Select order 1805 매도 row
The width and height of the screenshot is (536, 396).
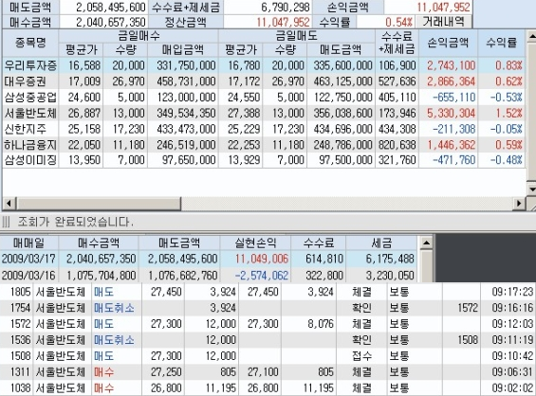268,292
